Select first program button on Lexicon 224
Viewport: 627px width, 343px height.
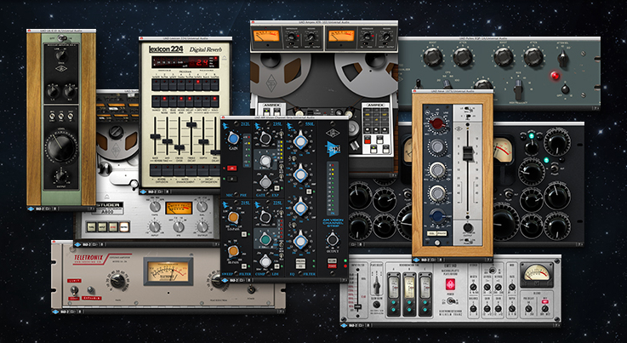click(156, 85)
